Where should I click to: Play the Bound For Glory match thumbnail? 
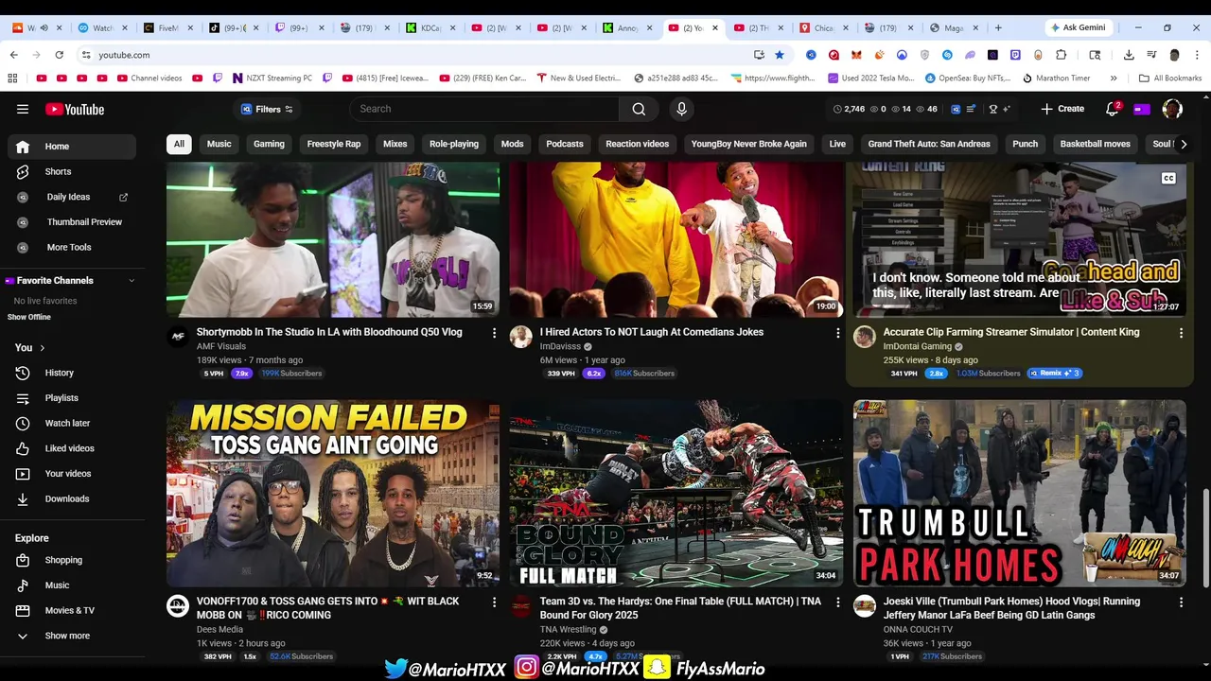click(676, 493)
